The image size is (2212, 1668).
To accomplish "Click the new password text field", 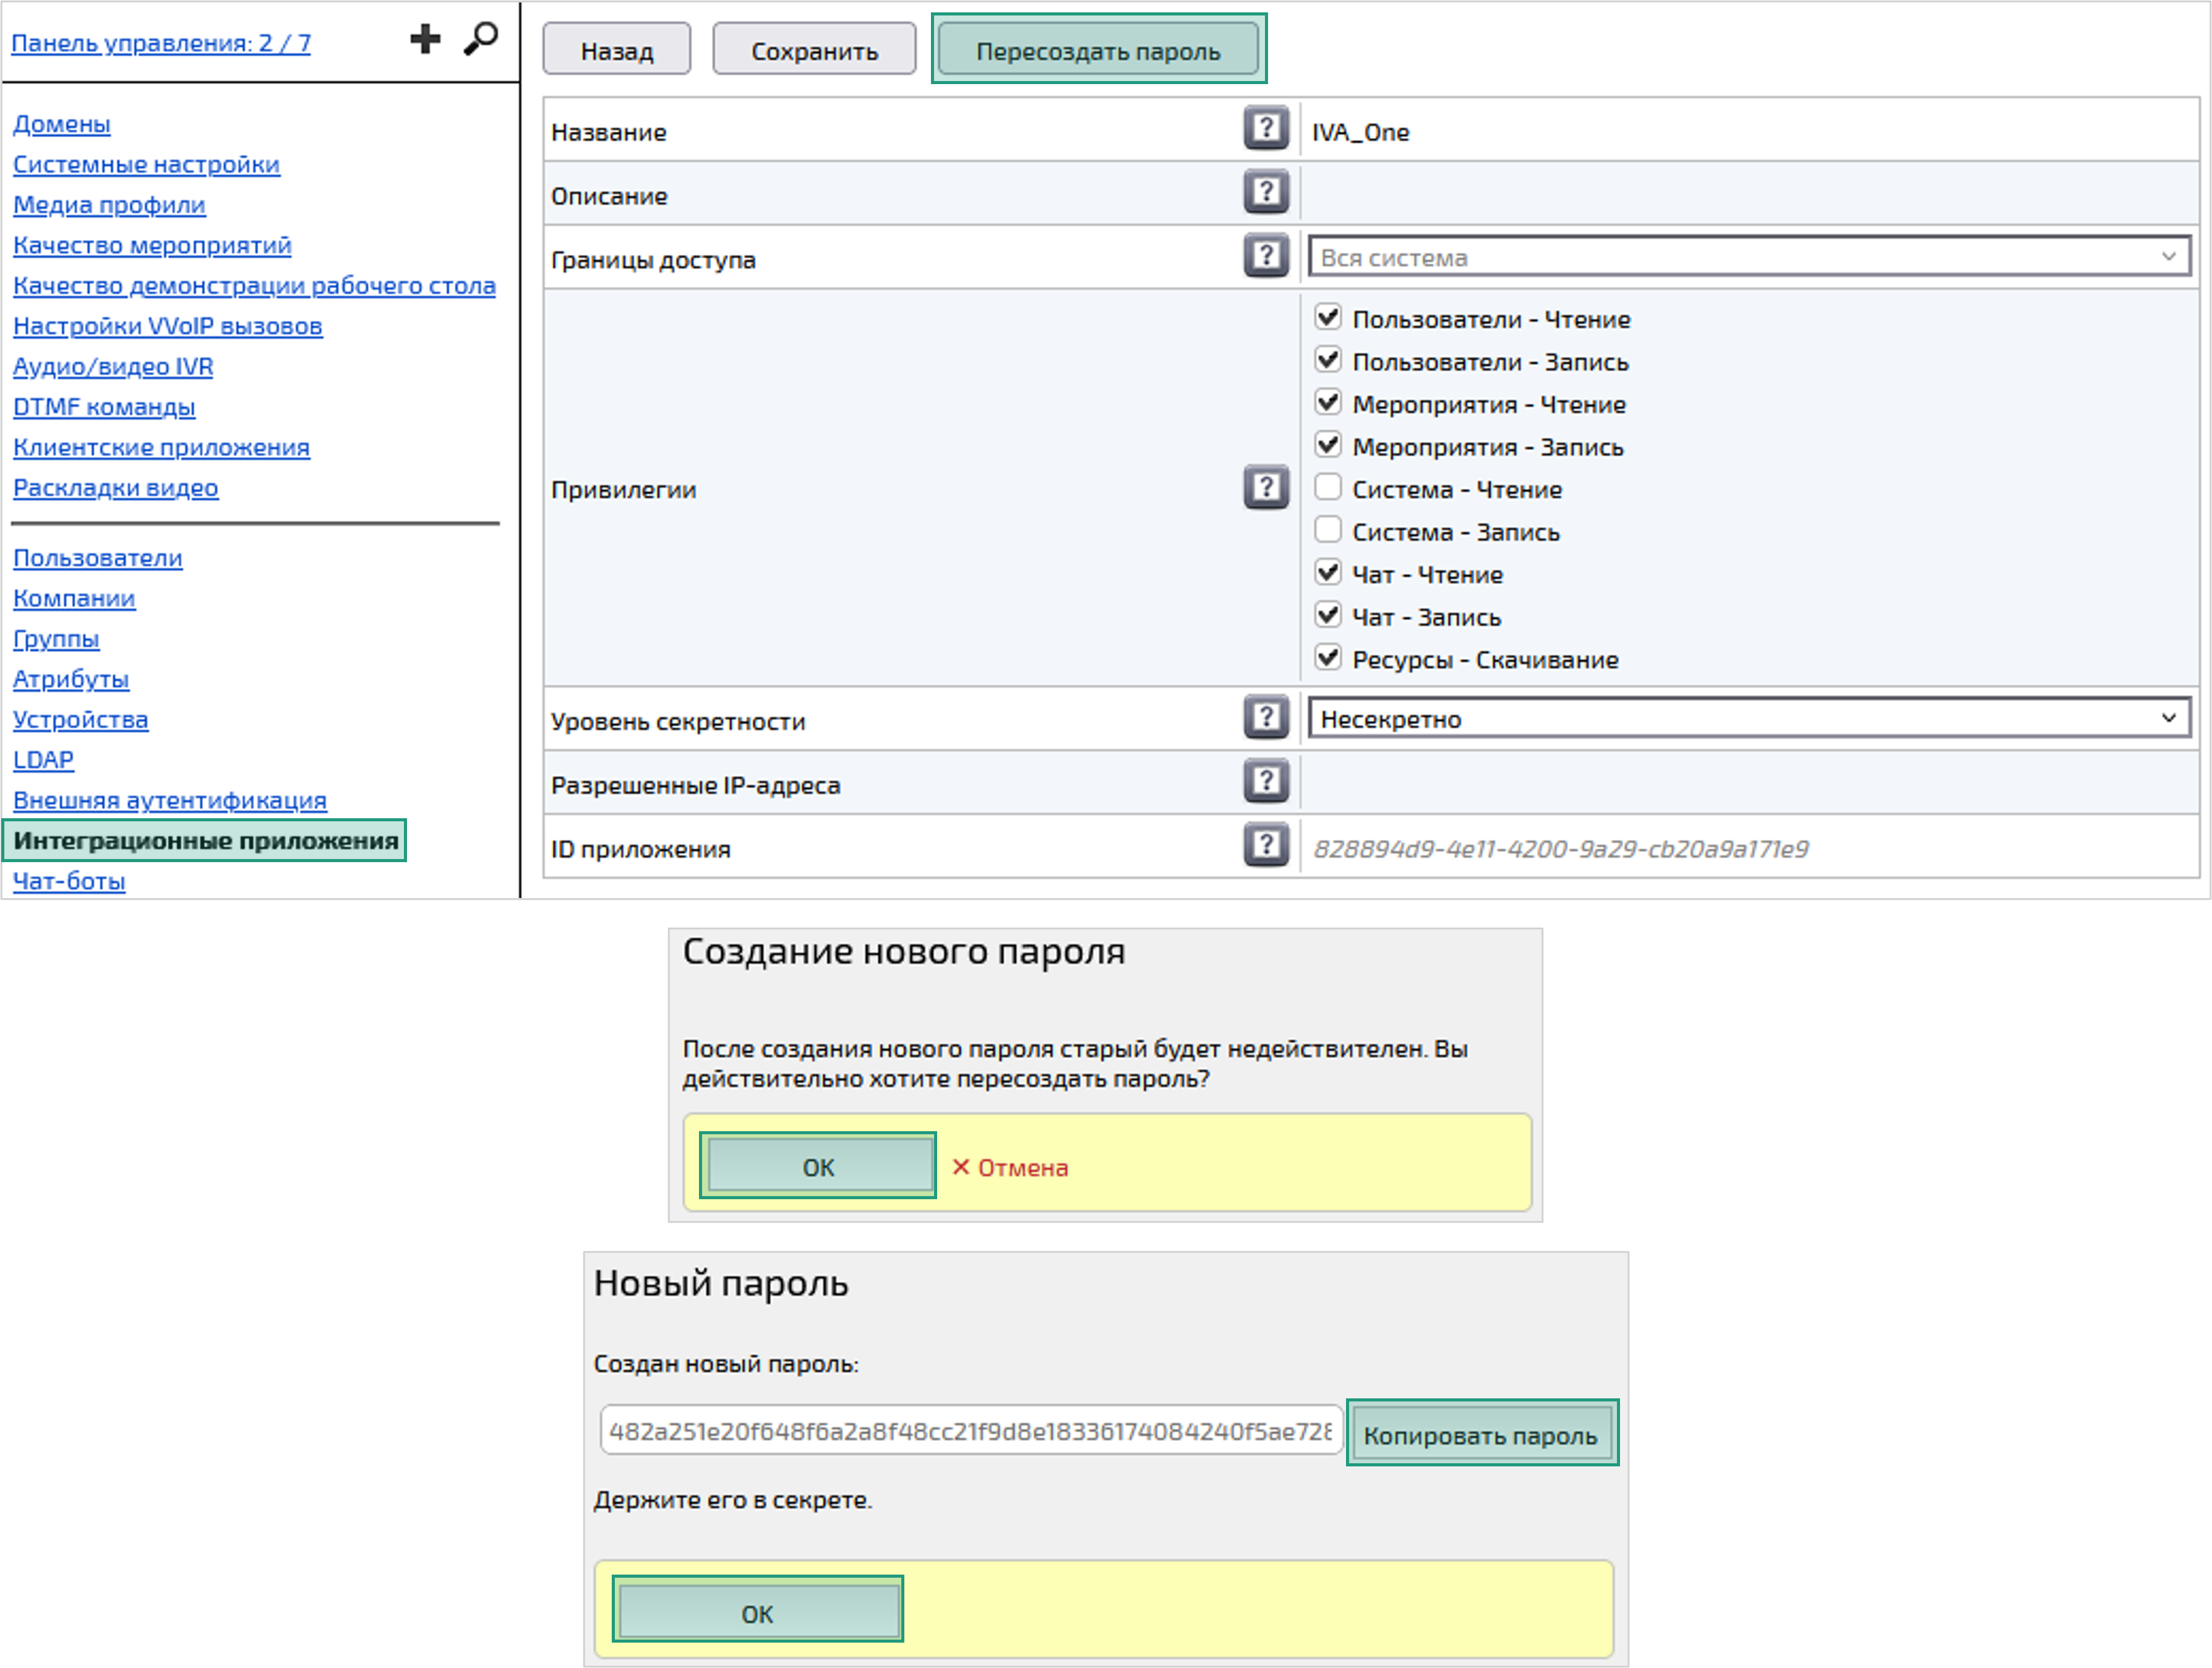I will point(969,1431).
